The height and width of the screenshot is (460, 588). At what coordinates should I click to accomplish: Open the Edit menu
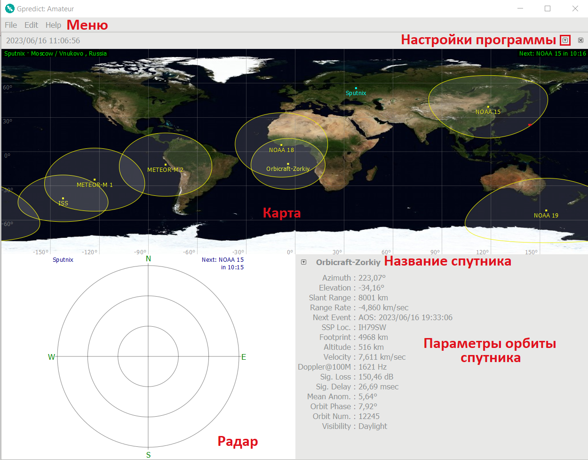[31, 25]
